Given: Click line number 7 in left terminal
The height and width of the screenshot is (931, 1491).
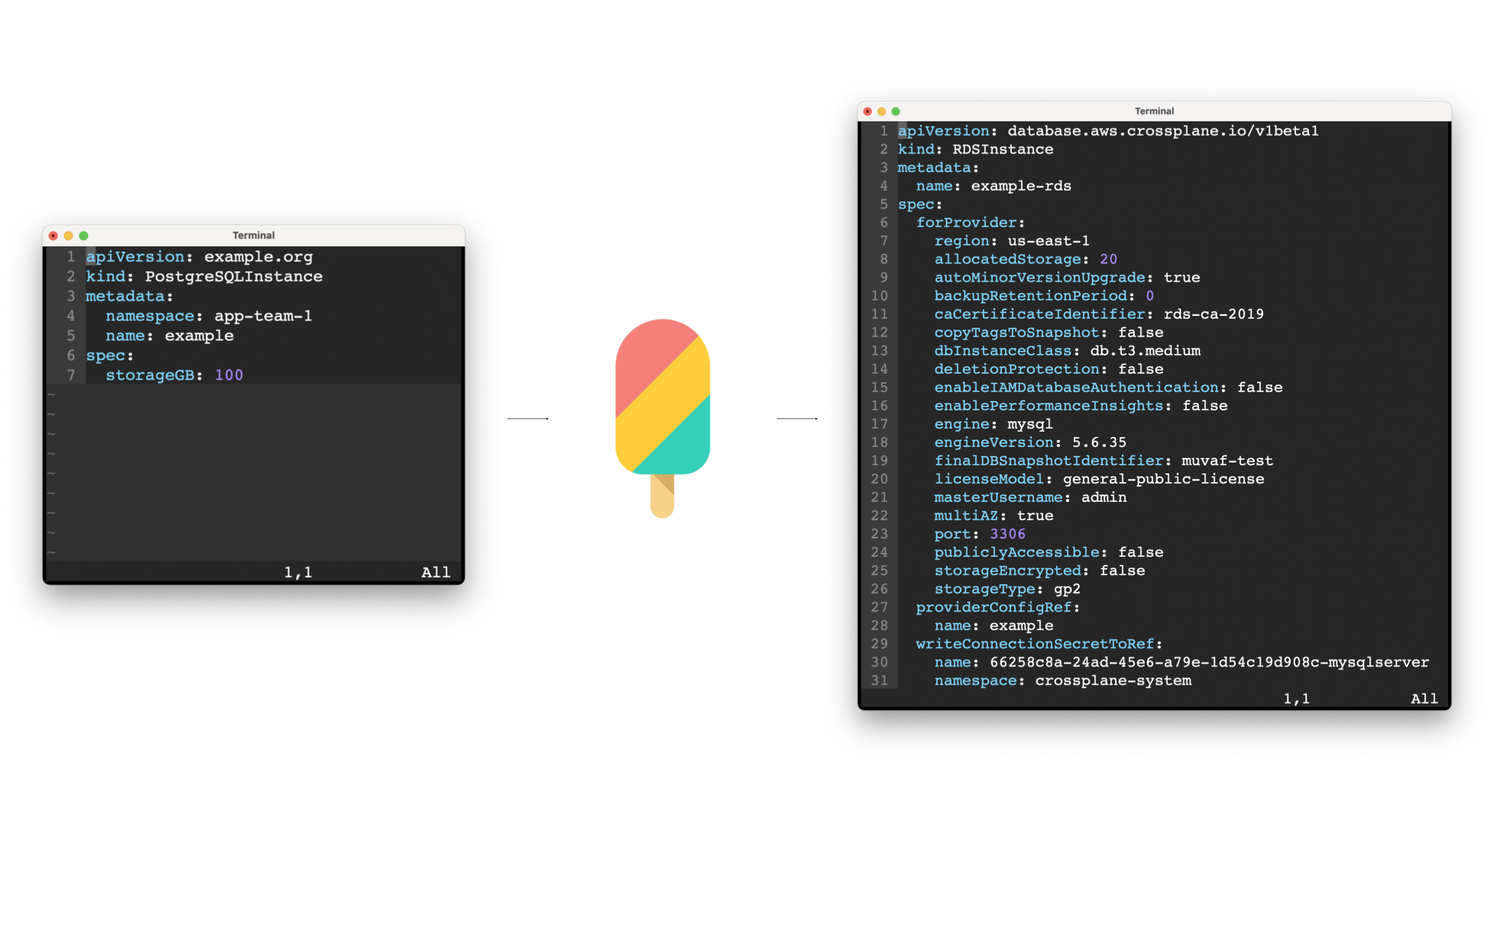Looking at the screenshot, I should coord(71,375).
